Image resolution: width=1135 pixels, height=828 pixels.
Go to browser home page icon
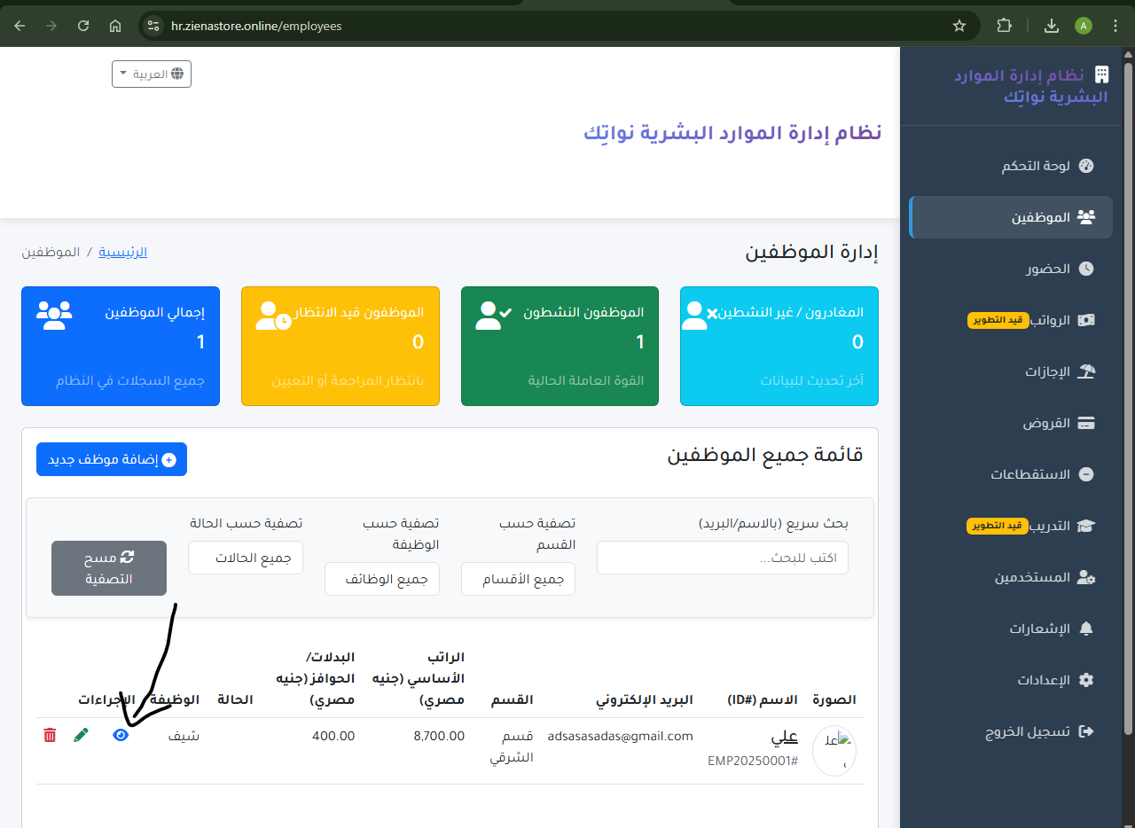pyautogui.click(x=115, y=26)
